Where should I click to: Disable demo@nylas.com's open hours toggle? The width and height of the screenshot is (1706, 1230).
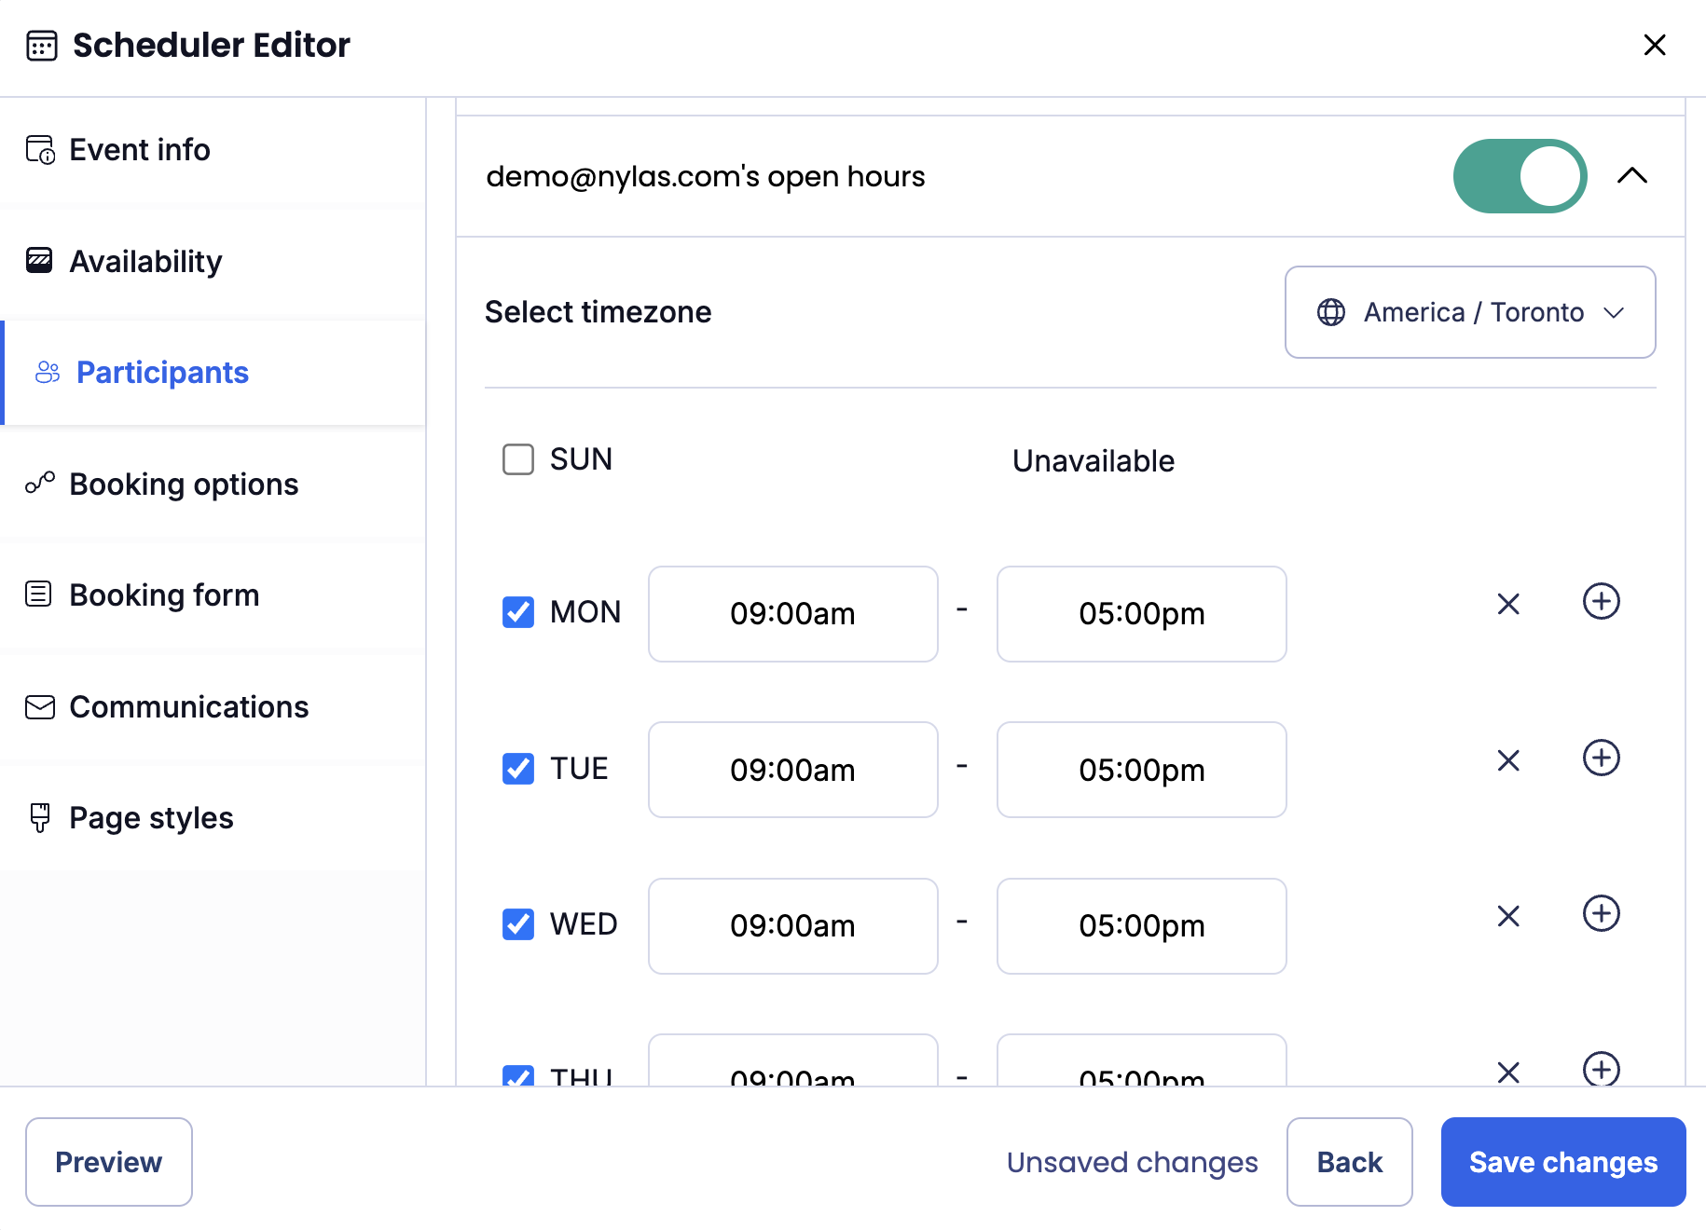tap(1519, 175)
